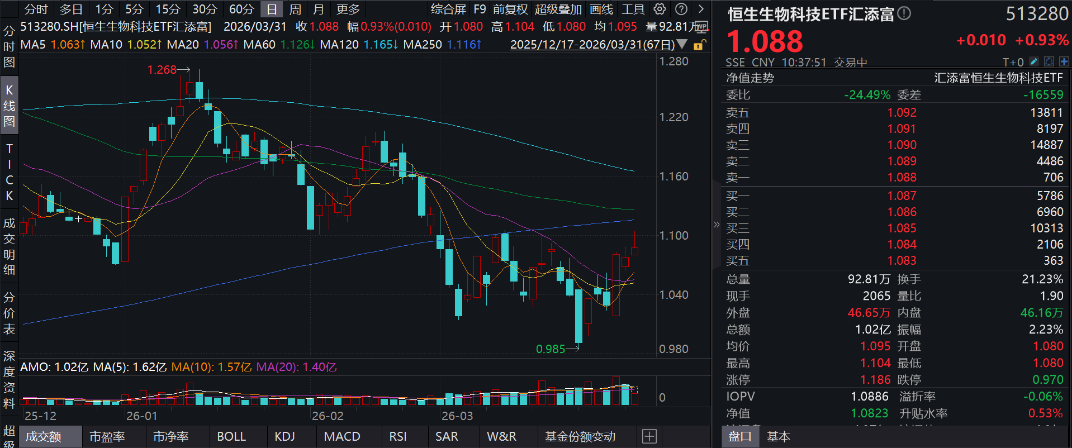Add indicator with plus box icon
This screenshot has width=1072, height=448.
[649, 436]
